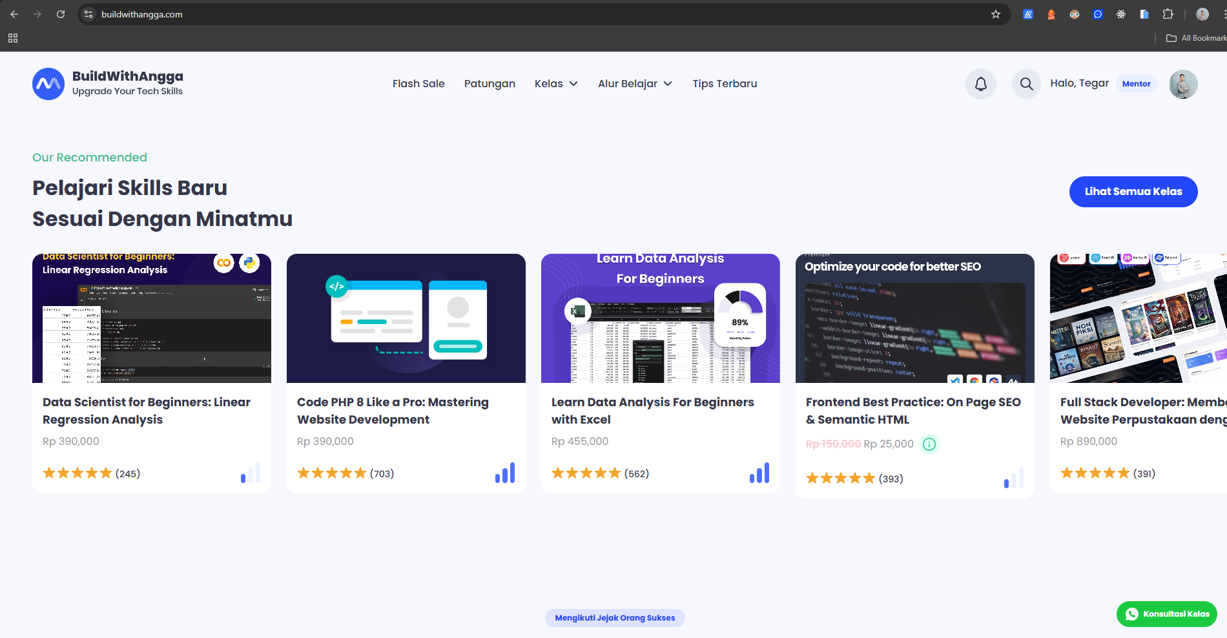Click the search magnifier icon

click(x=1026, y=84)
